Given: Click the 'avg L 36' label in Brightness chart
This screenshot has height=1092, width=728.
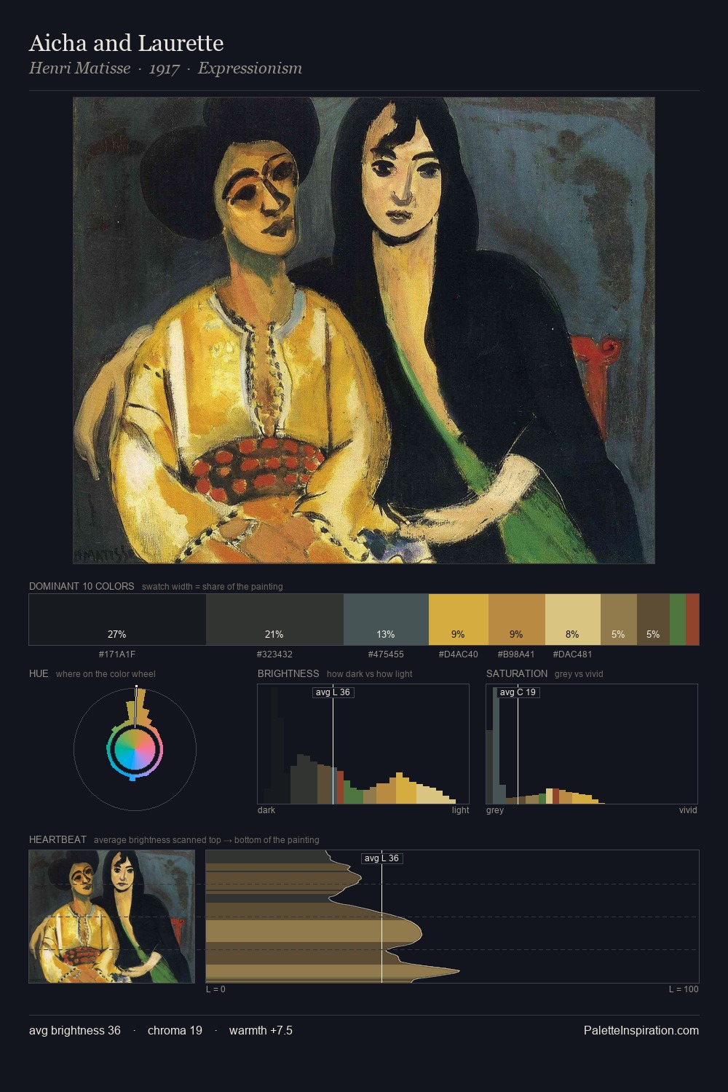Looking at the screenshot, I should tap(333, 692).
